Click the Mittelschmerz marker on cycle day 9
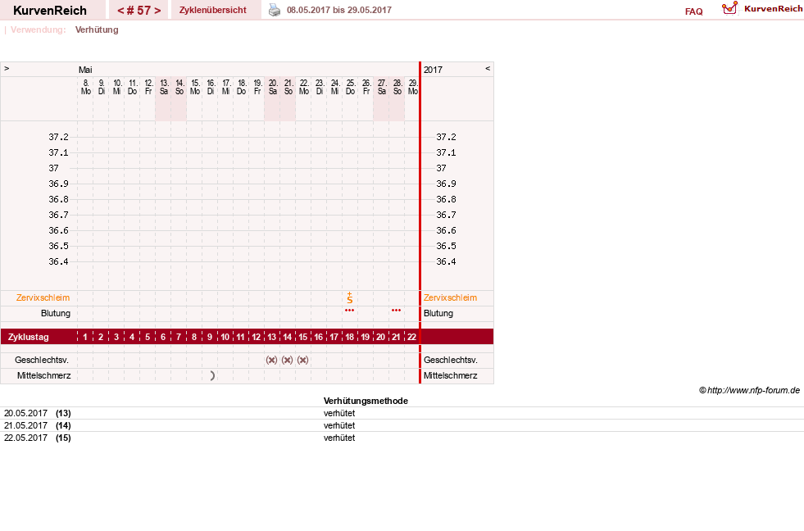 (212, 375)
